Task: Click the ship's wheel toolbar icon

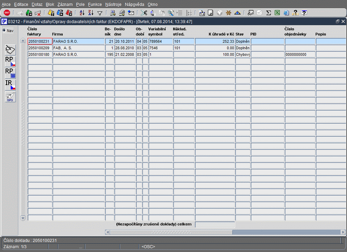Action: [229, 13]
